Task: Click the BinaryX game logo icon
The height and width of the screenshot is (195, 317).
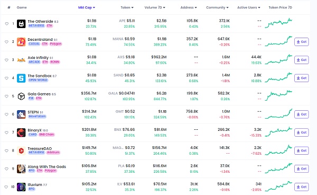Action: (21, 132)
